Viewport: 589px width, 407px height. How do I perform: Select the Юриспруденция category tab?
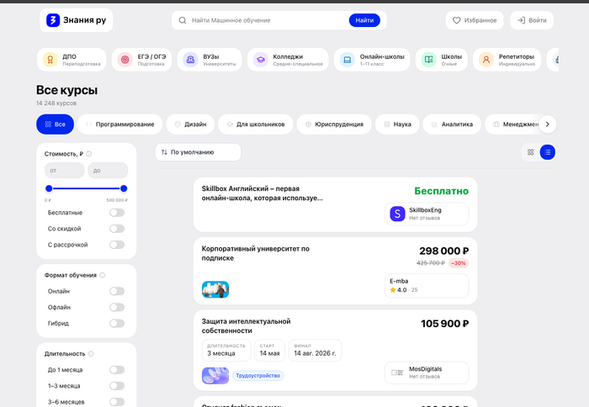pos(334,124)
